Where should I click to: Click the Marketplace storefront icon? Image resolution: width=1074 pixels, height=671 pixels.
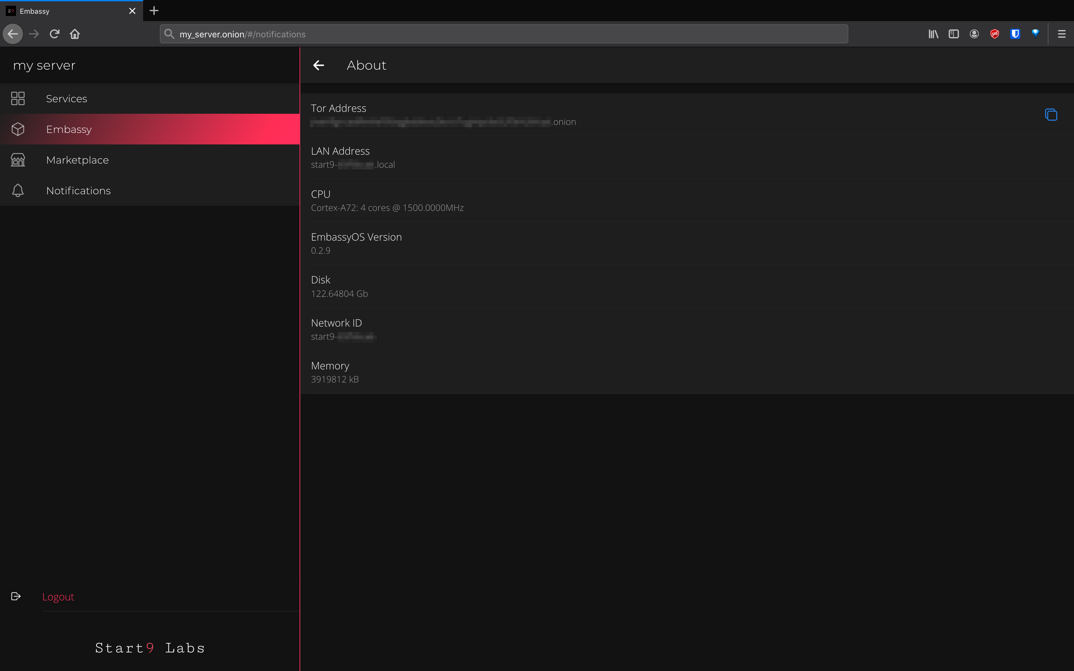(x=18, y=160)
